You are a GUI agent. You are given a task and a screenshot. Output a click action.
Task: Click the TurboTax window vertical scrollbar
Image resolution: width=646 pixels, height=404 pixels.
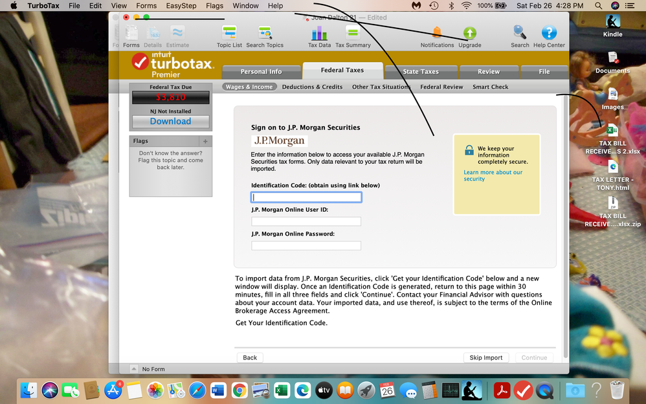click(x=565, y=226)
